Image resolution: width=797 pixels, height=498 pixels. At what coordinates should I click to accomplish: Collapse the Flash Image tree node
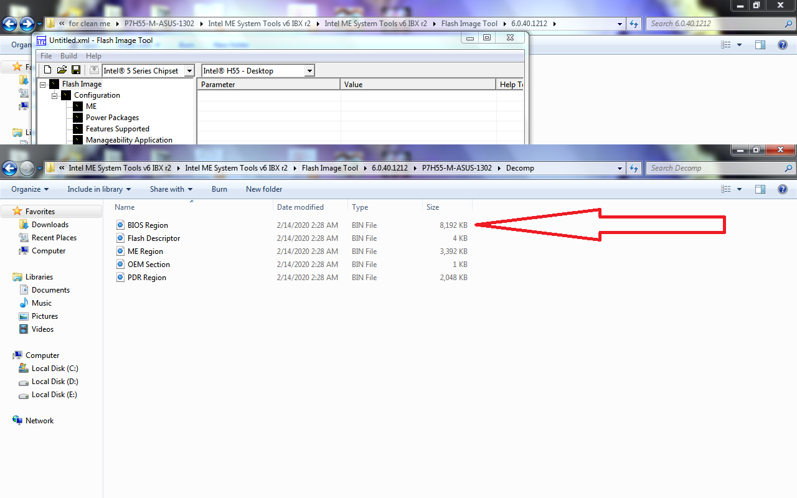43,84
